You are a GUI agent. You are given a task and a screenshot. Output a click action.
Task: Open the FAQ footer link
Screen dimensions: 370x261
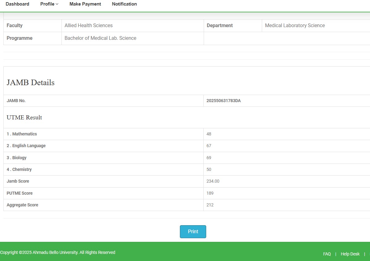coord(327,254)
